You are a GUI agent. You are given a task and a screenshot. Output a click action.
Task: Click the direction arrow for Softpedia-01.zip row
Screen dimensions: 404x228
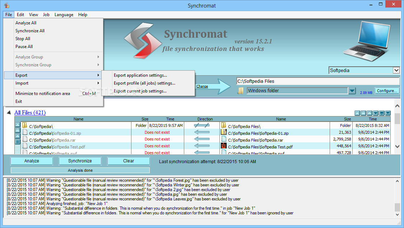click(202, 132)
